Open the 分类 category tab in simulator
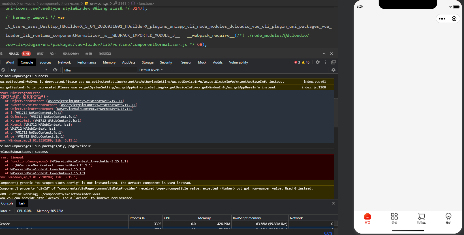The height and width of the screenshot is (235, 464). pyautogui.click(x=394, y=218)
